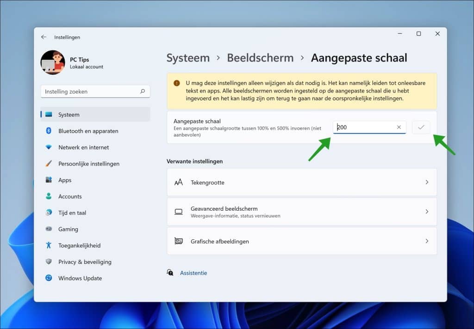This screenshot has height=329, width=474.
Task: Navigate to Systeem in the breadcrumb
Action: click(188, 58)
